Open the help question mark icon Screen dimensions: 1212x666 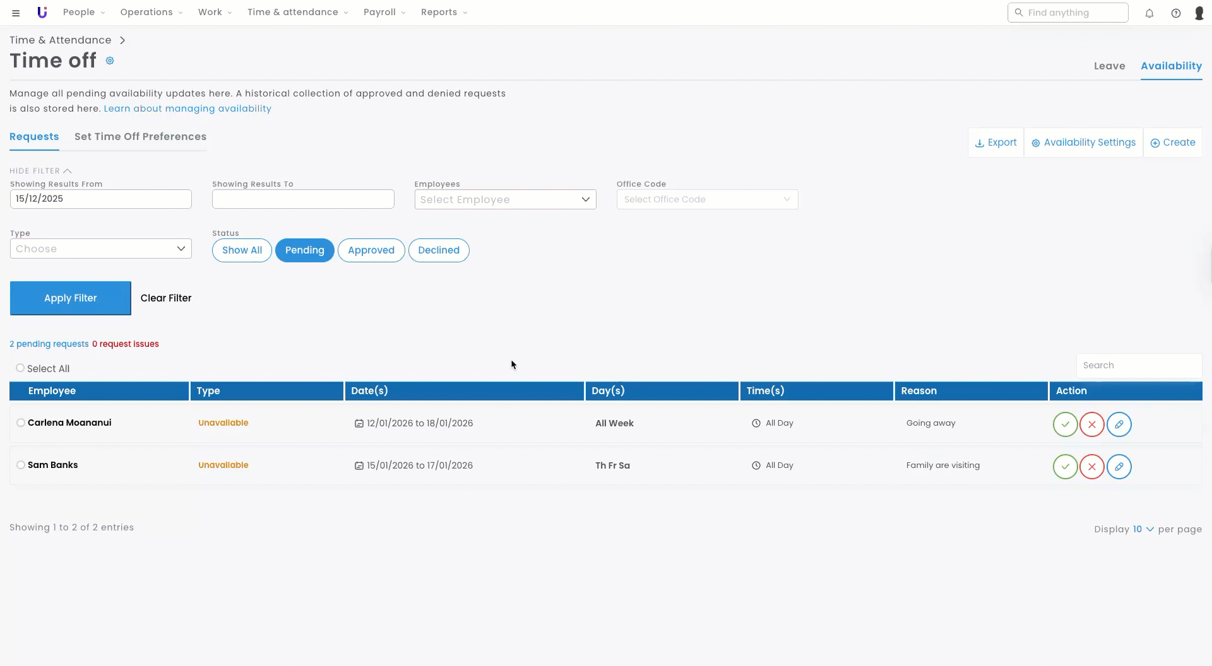click(1176, 13)
